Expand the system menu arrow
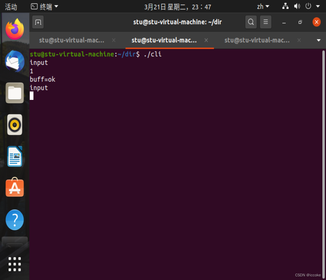 pos(318,6)
